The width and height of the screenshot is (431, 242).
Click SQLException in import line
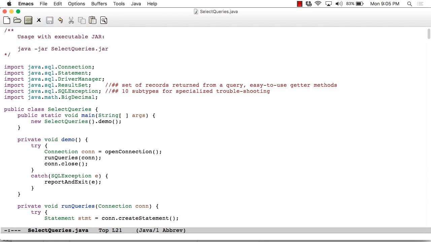[78, 91]
